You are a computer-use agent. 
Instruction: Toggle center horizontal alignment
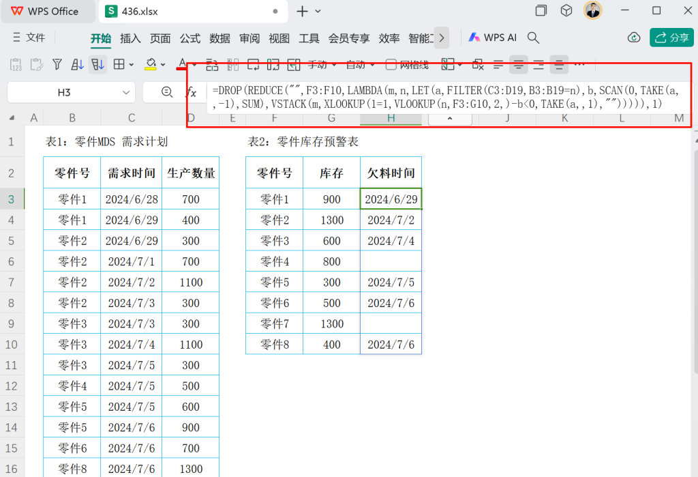519,65
